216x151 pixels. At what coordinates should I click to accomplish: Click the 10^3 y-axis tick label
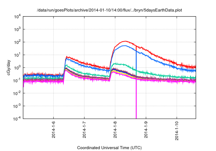[17, 29]
